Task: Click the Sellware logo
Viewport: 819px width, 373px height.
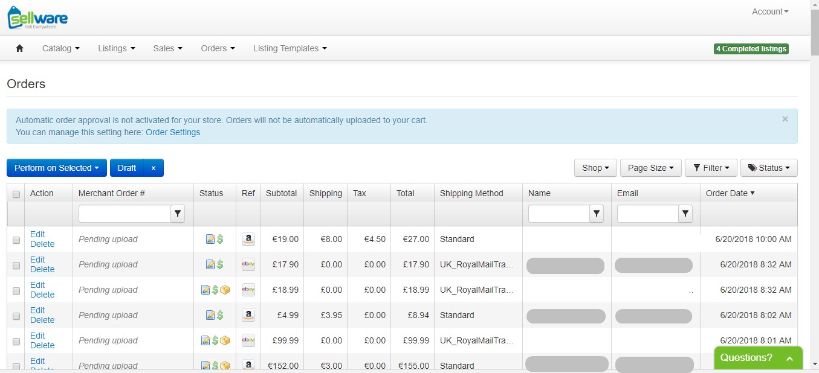Action: [x=37, y=18]
